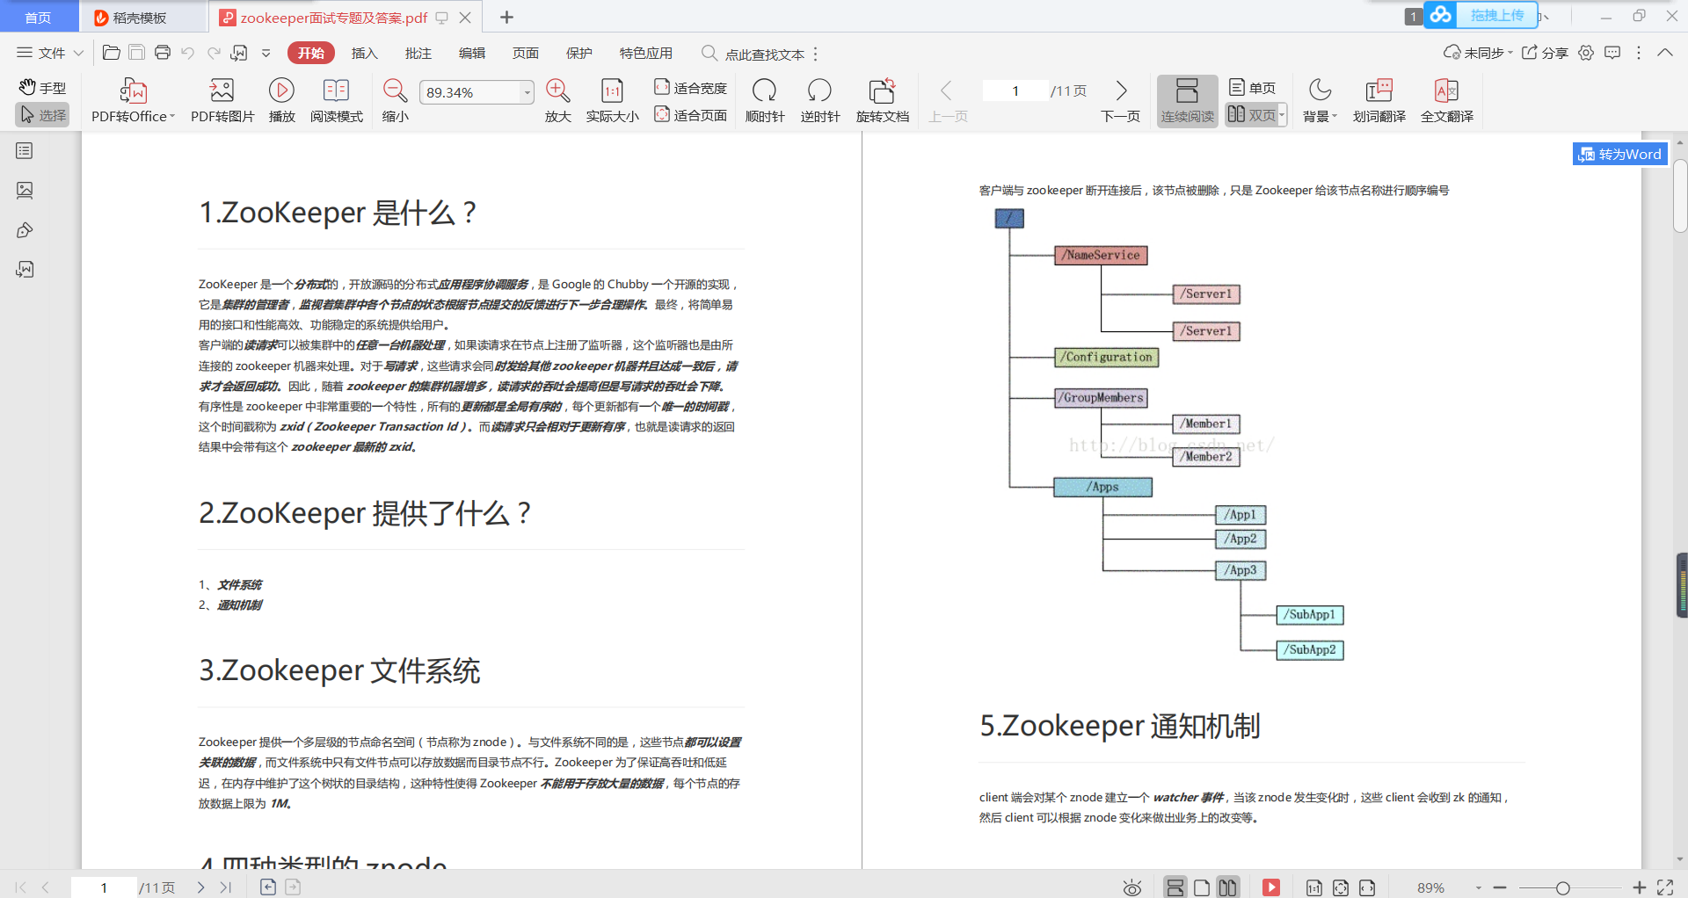Go to first page in status bar

click(x=21, y=887)
